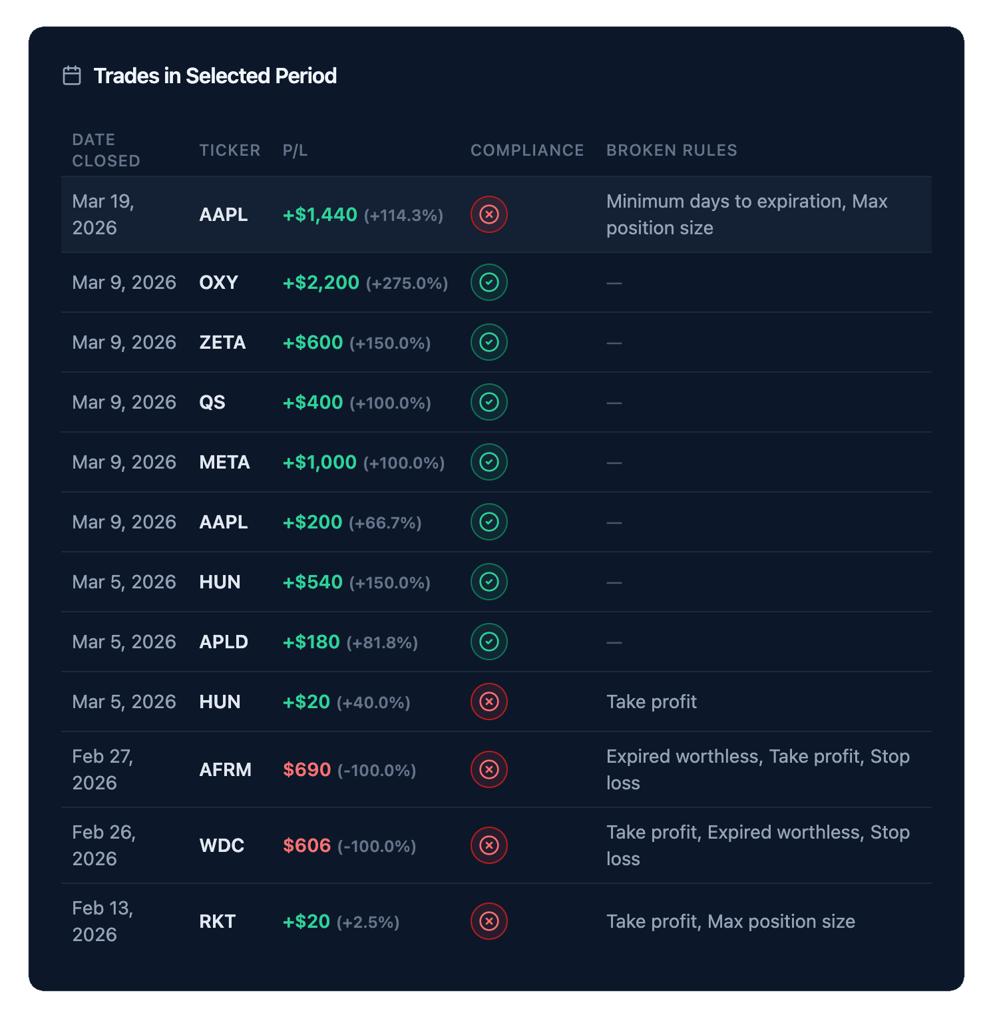
Task: Select the BROKEN RULES column header
Action: point(672,150)
